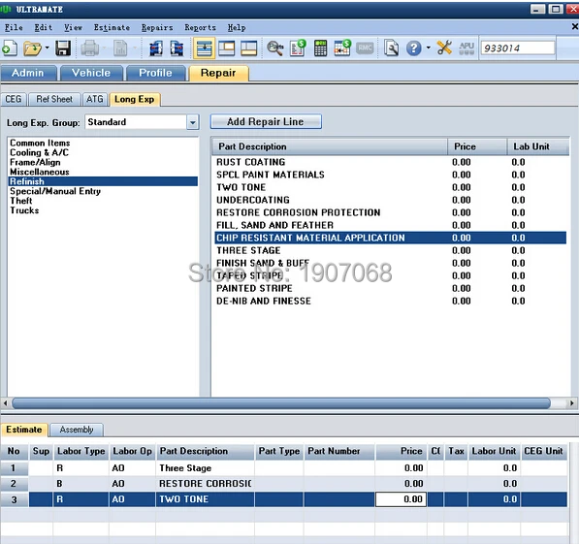This screenshot has width=579, height=544.
Task: Select UNDERCOATING part row
Action: (x=390, y=200)
